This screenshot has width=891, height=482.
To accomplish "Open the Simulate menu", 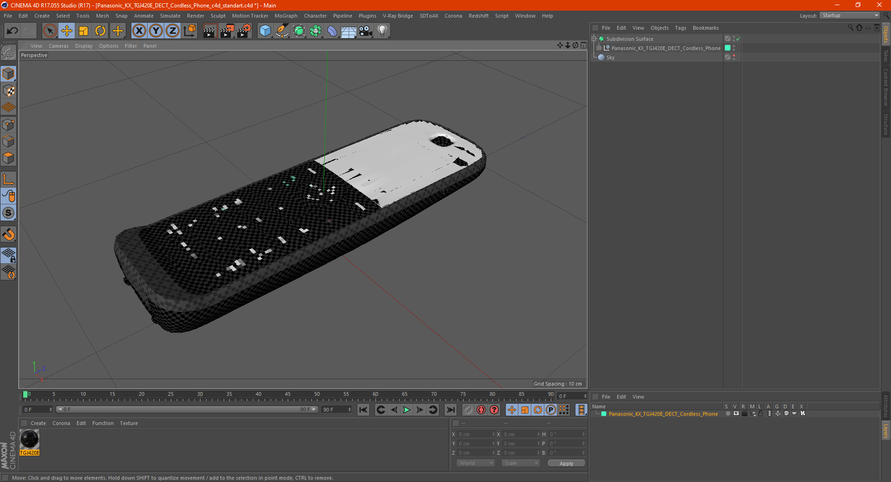I will click(x=170, y=16).
